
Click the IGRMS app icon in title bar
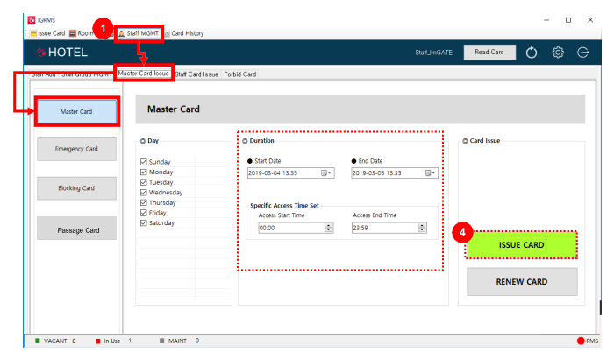(x=32, y=19)
